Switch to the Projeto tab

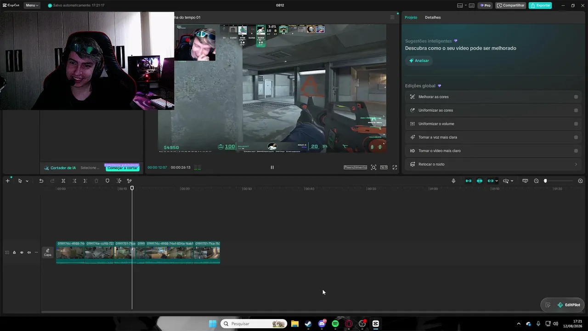pyautogui.click(x=411, y=17)
